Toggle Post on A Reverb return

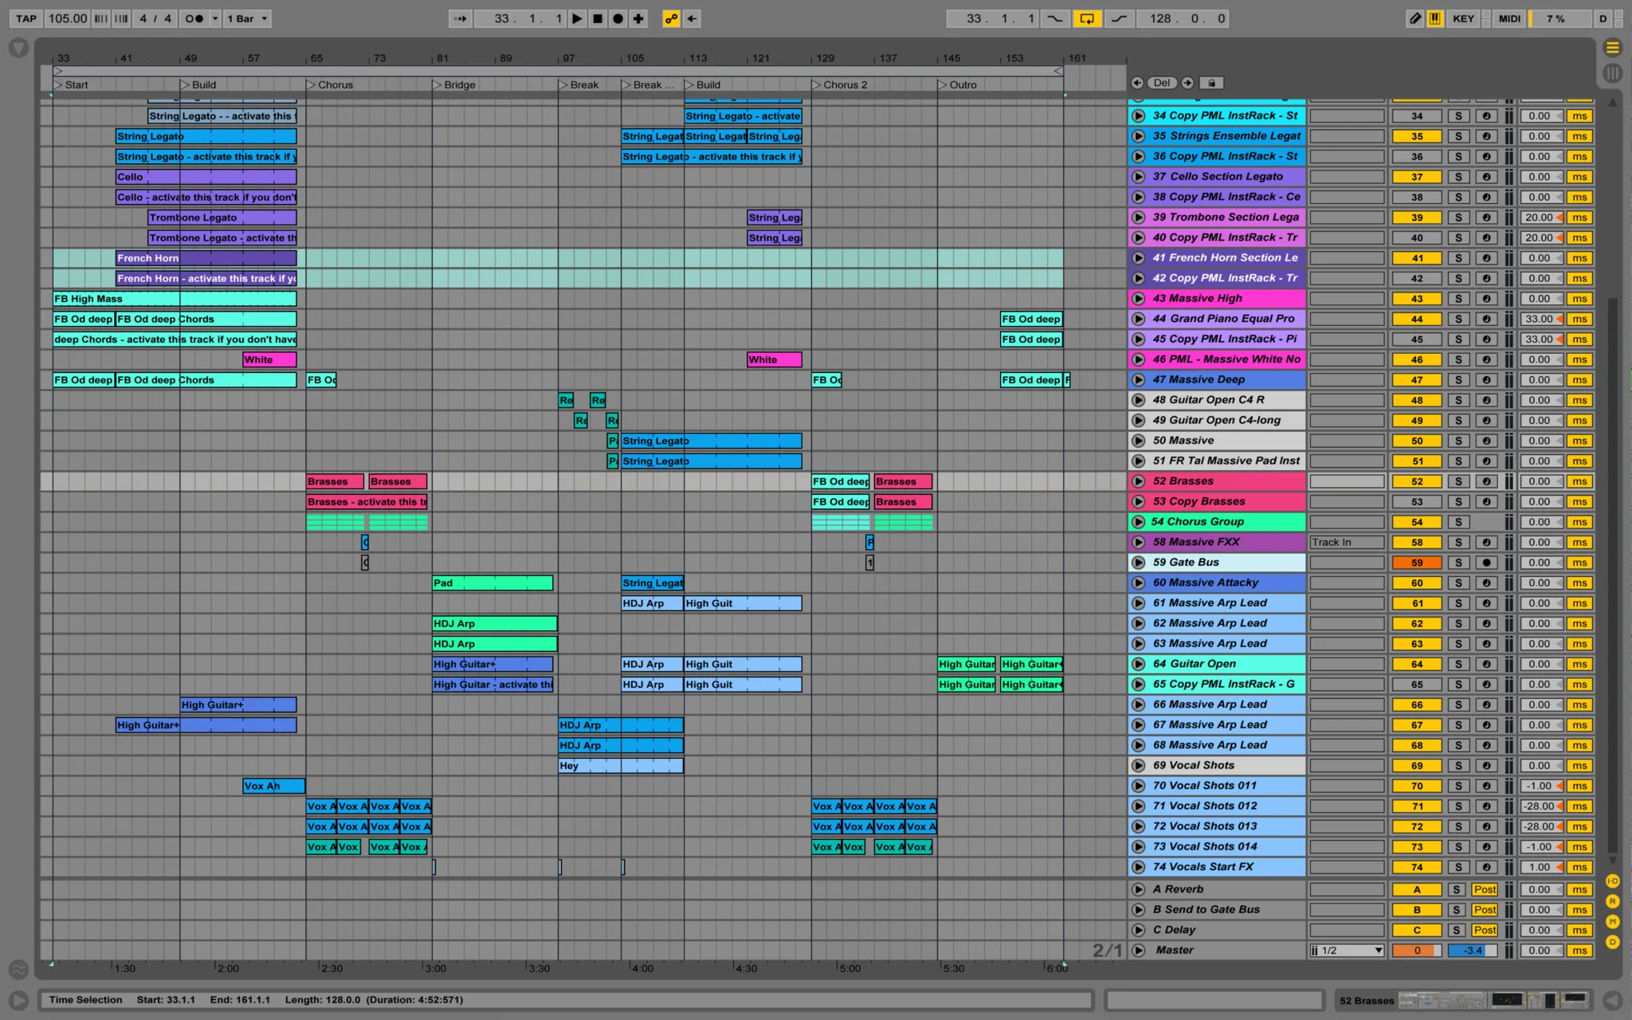coord(1485,889)
